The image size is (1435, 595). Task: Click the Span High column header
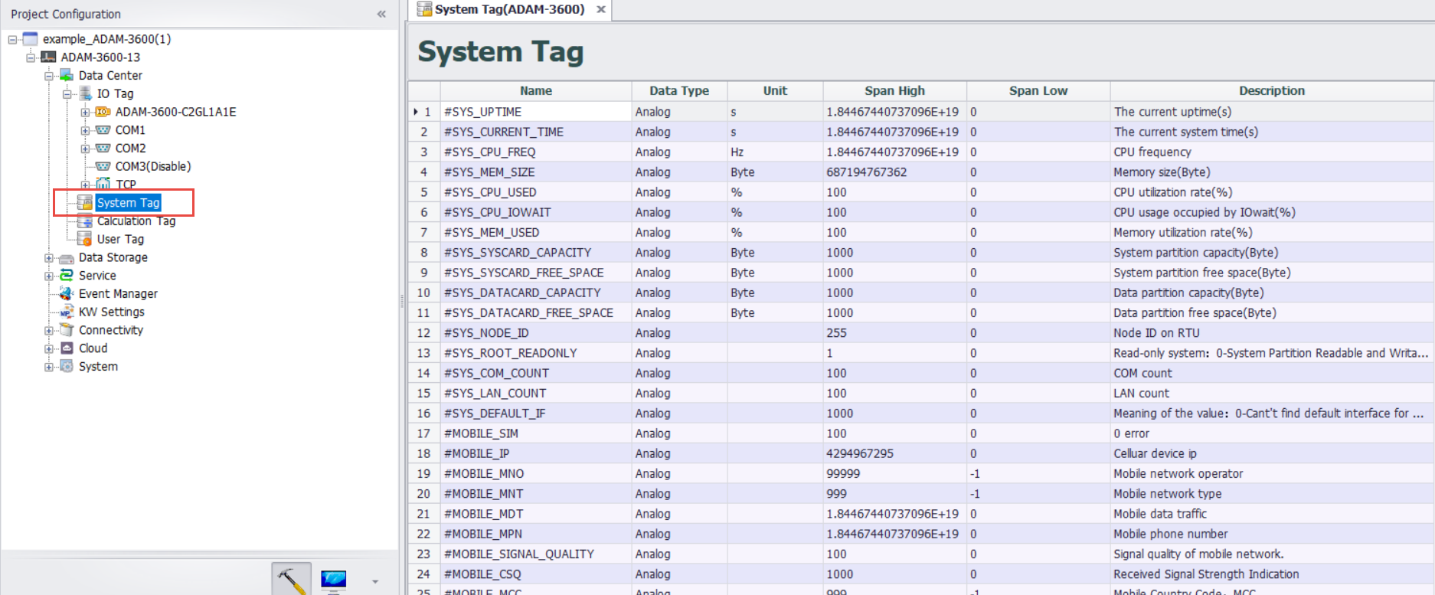pos(894,90)
